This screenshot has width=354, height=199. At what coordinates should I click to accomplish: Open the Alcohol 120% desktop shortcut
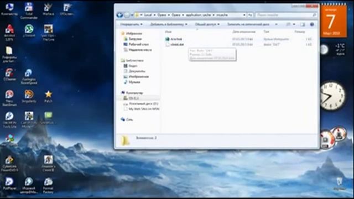pos(9,33)
